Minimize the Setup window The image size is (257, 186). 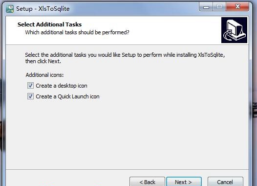[x=206, y=7]
